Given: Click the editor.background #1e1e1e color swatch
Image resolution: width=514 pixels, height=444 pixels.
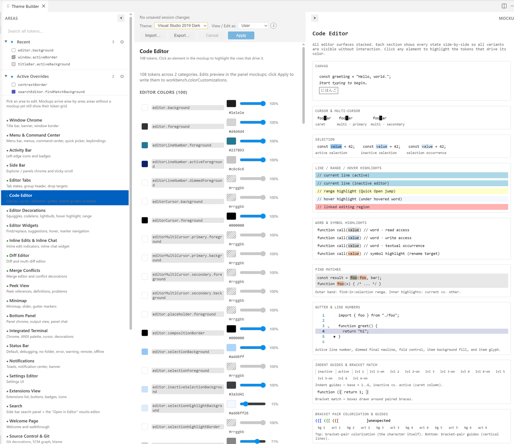Looking at the screenshot, I should pos(231,103).
